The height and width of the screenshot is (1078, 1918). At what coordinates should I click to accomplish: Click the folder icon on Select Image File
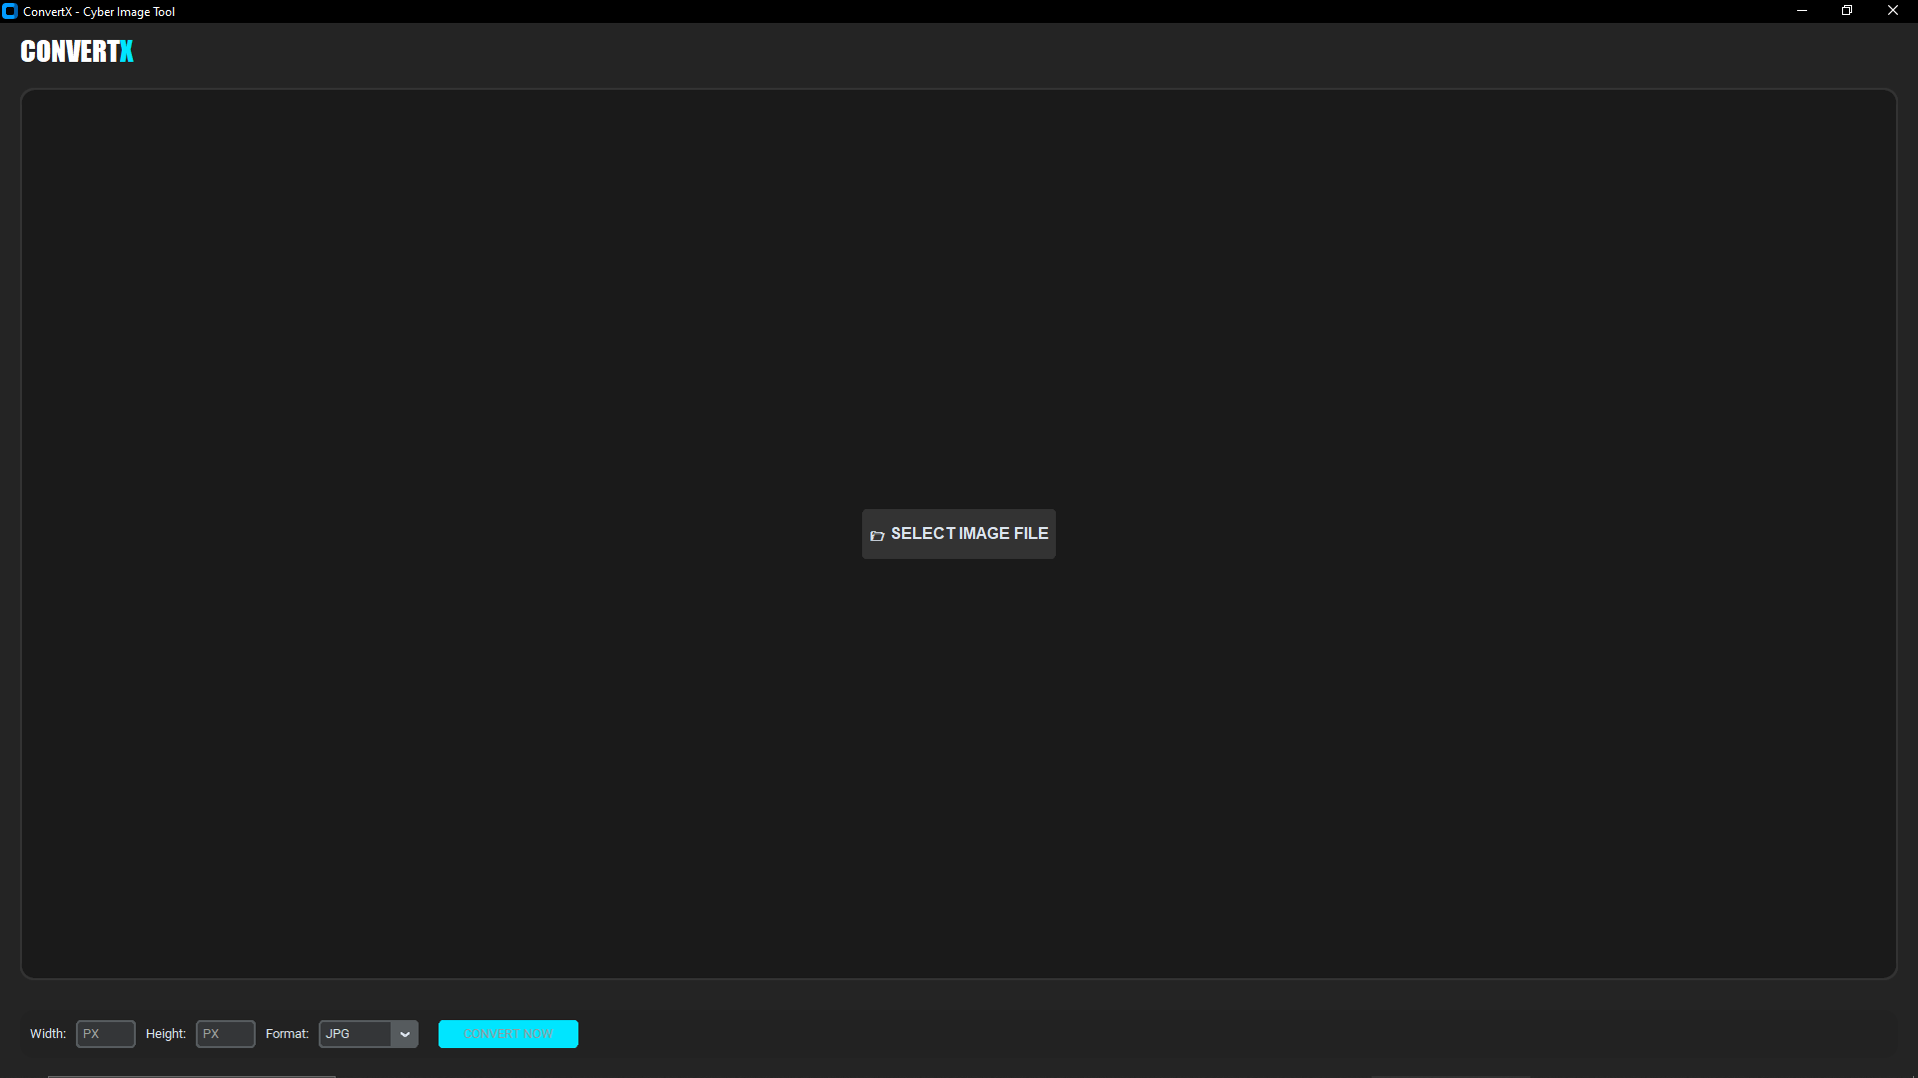[877, 536]
